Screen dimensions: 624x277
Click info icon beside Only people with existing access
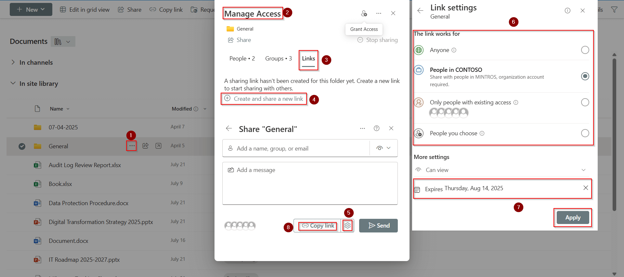coord(516,102)
